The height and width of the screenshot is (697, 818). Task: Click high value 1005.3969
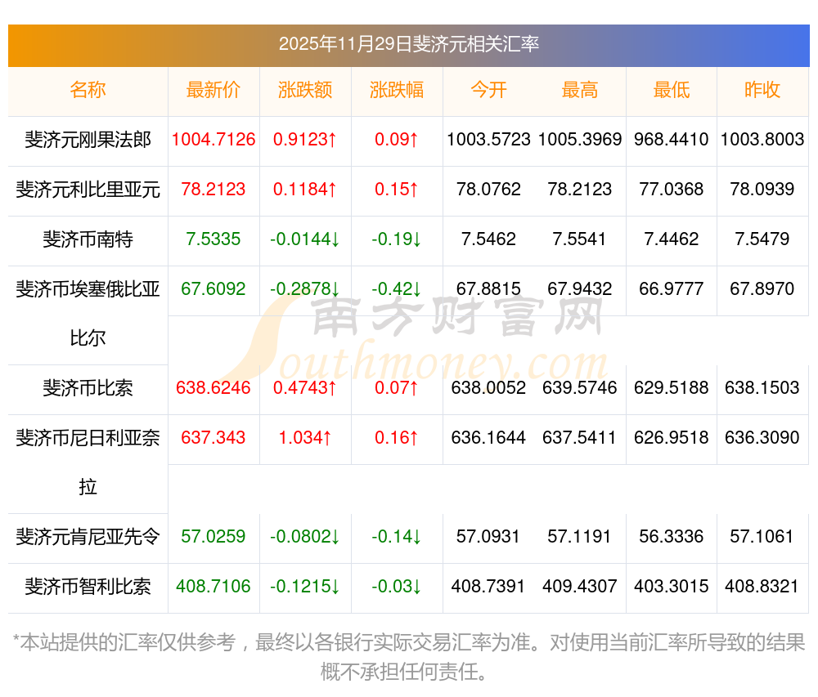coord(580,140)
